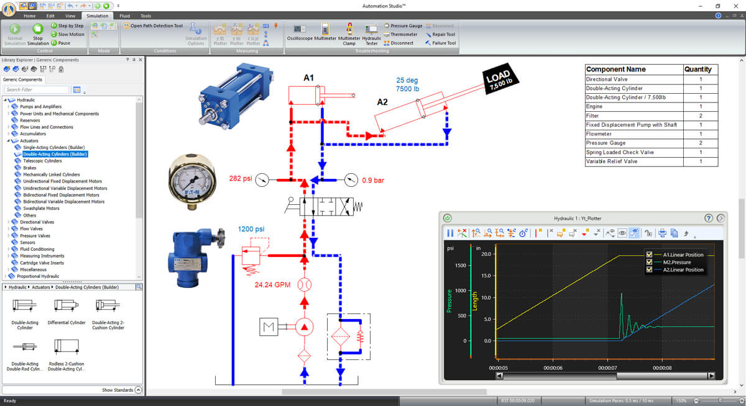
Task: Adjust the zoom slider in status bar
Action: [720, 401]
